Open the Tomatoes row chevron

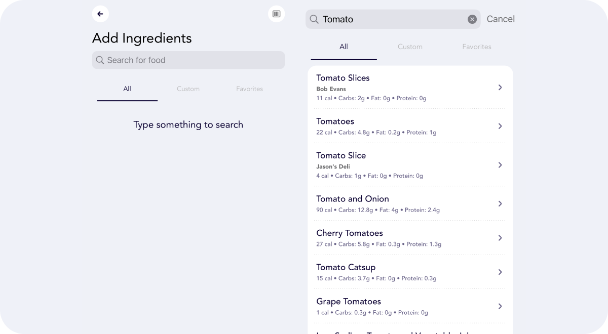point(500,126)
